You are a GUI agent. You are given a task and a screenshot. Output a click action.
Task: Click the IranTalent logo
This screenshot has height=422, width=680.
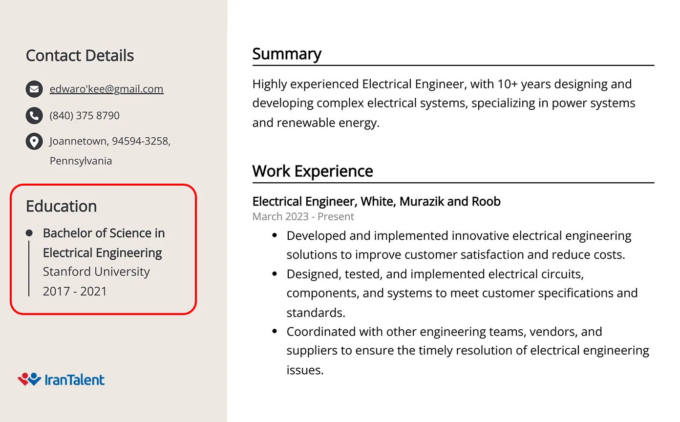[x=61, y=380]
